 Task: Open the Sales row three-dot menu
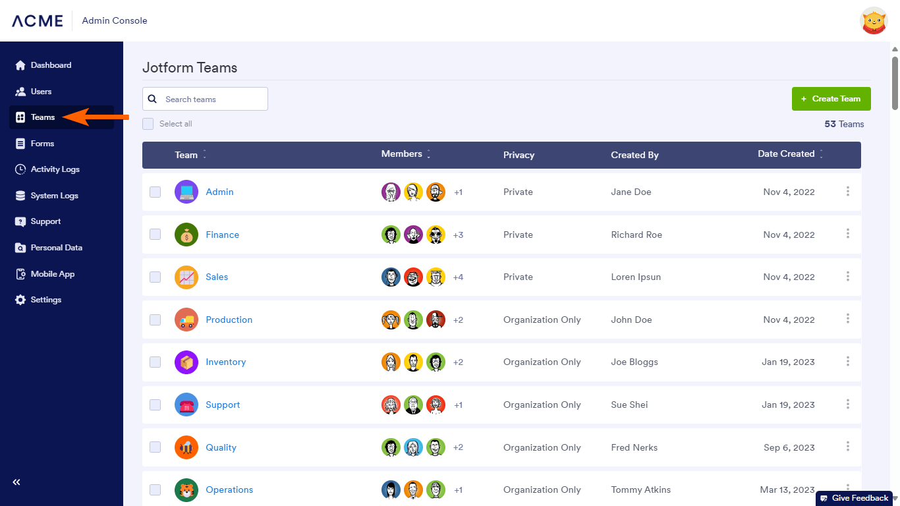click(x=848, y=276)
